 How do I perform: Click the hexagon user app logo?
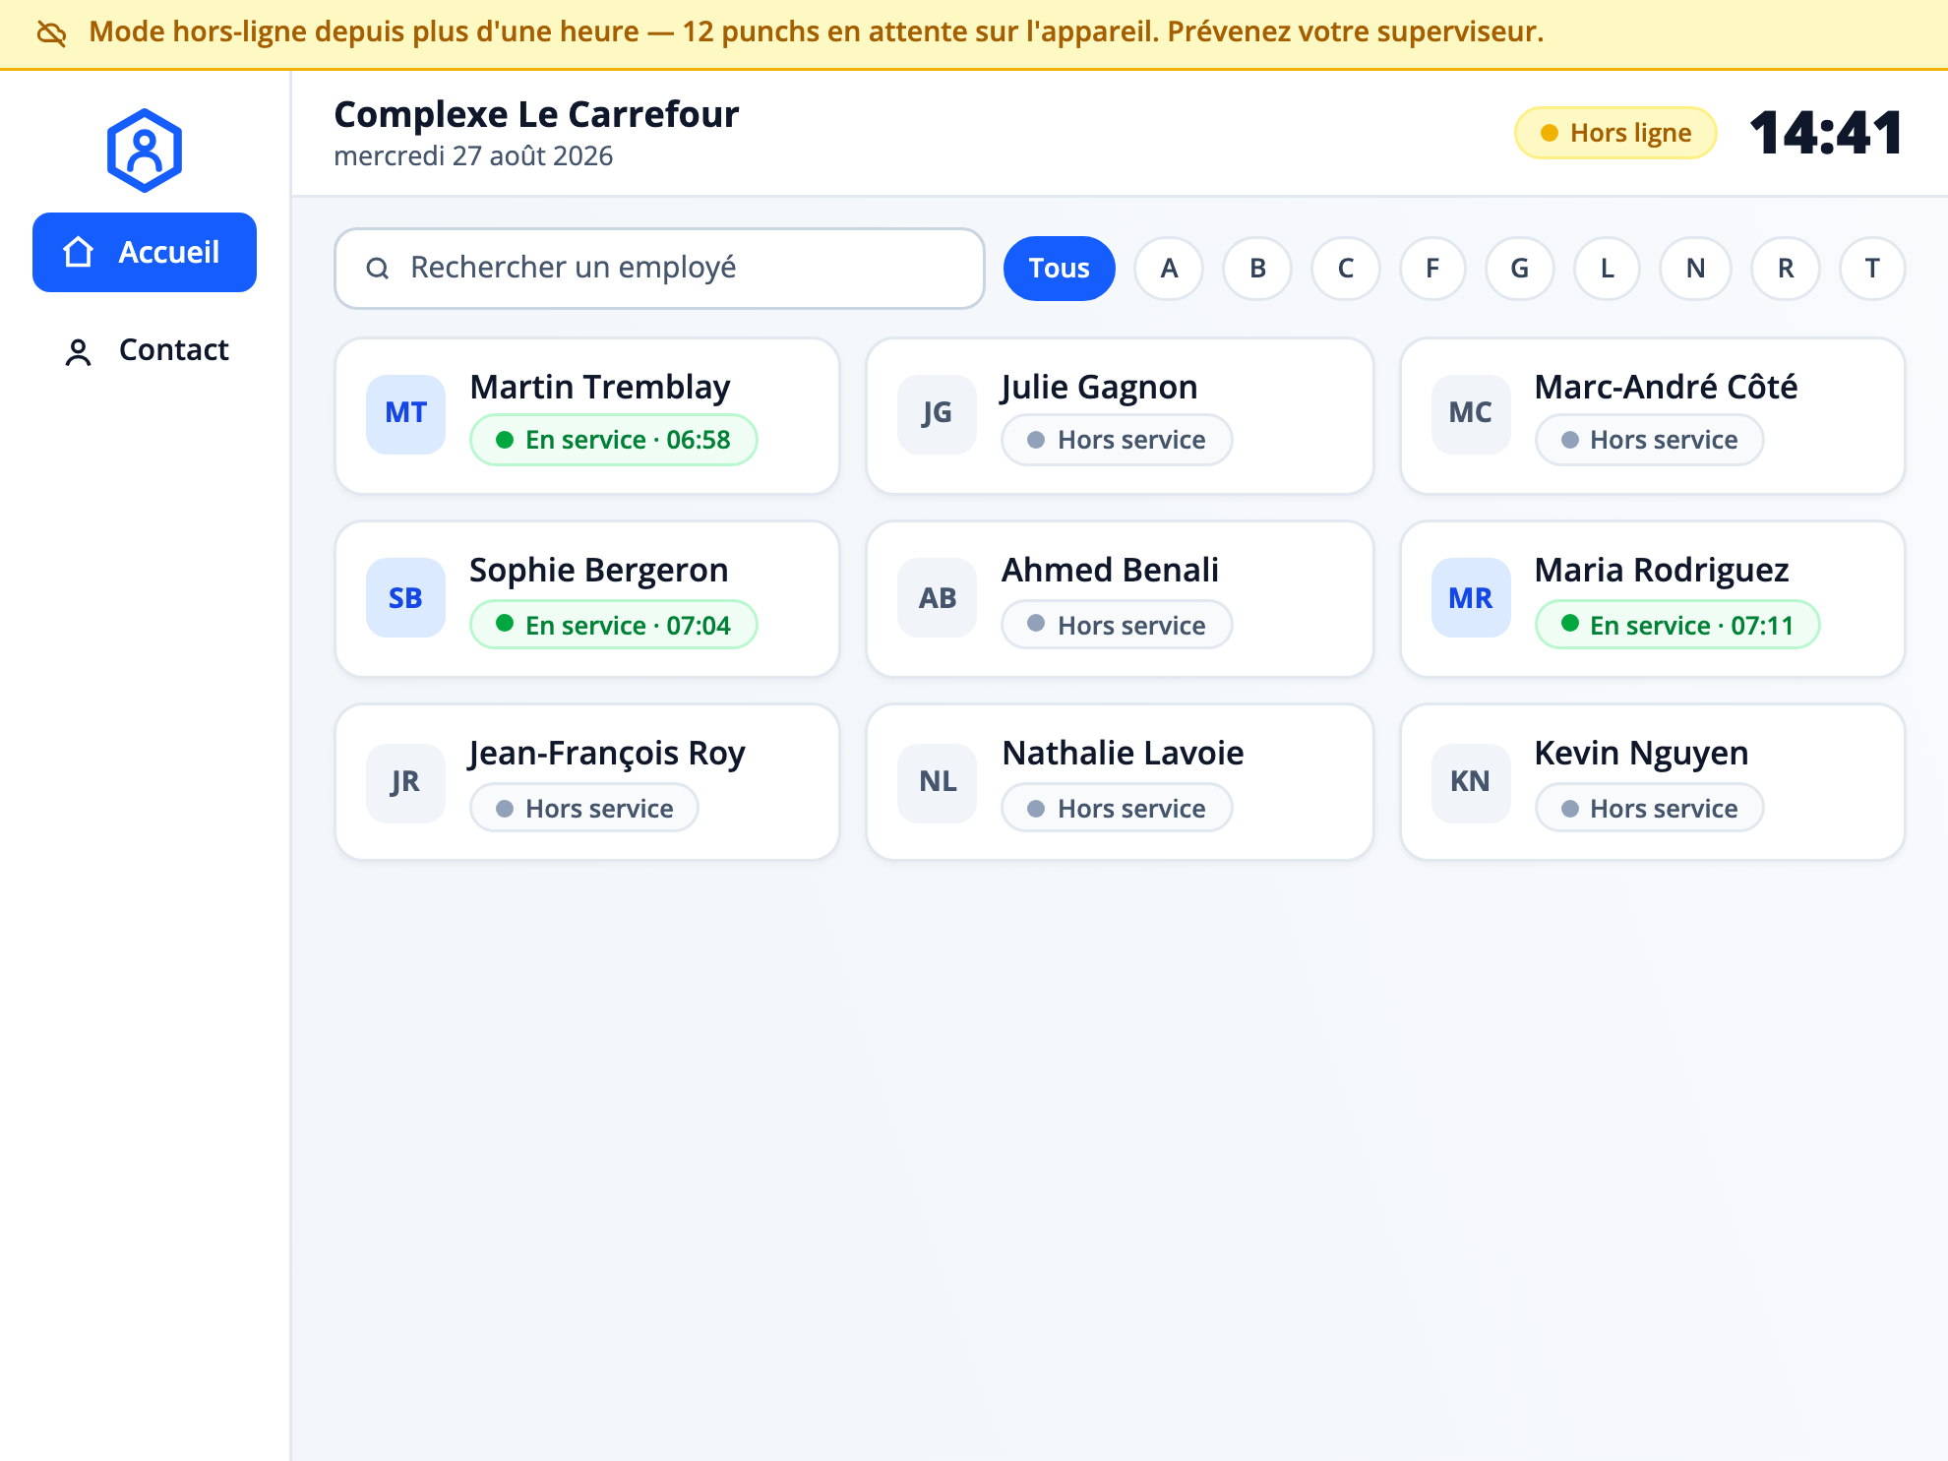click(145, 151)
